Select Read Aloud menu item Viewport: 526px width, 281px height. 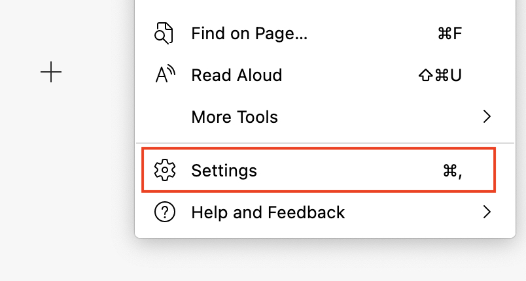pos(325,75)
